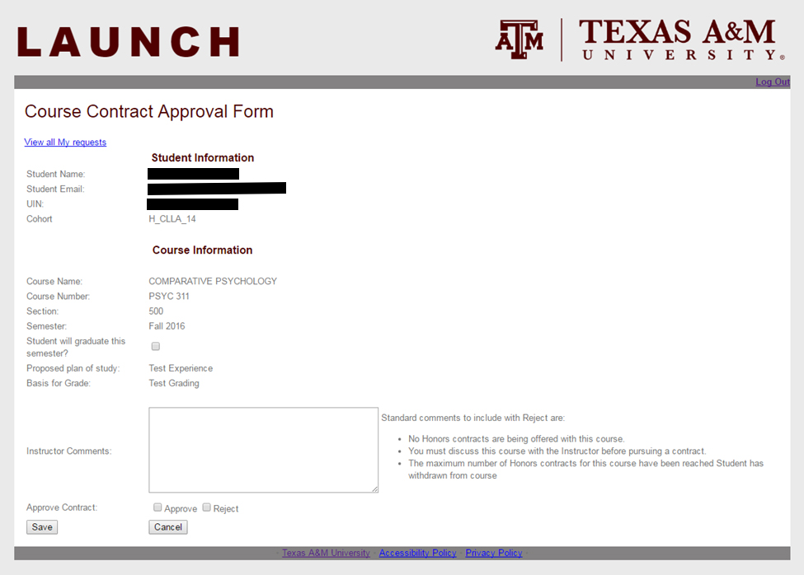Check the Reject contract checkbox
The width and height of the screenshot is (804, 575).
pos(207,507)
